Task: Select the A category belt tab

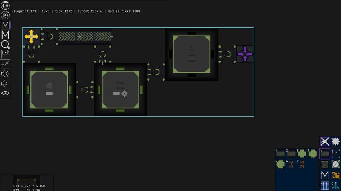Action: 325,153
